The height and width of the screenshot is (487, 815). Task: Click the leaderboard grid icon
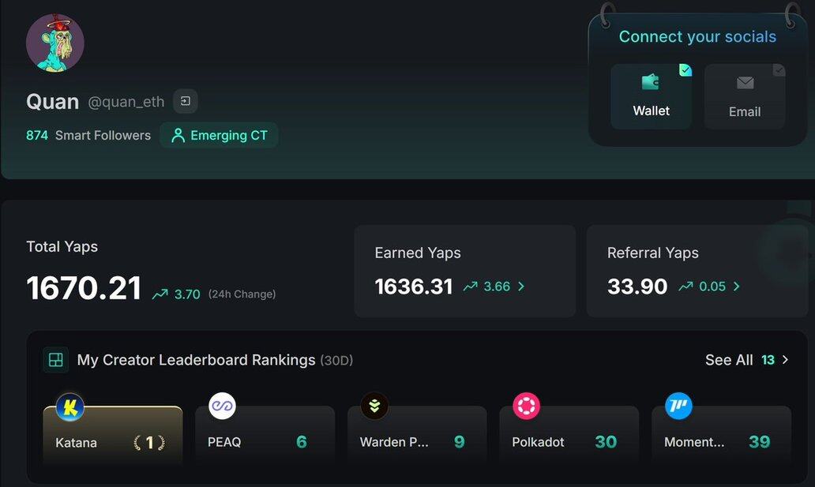55,360
